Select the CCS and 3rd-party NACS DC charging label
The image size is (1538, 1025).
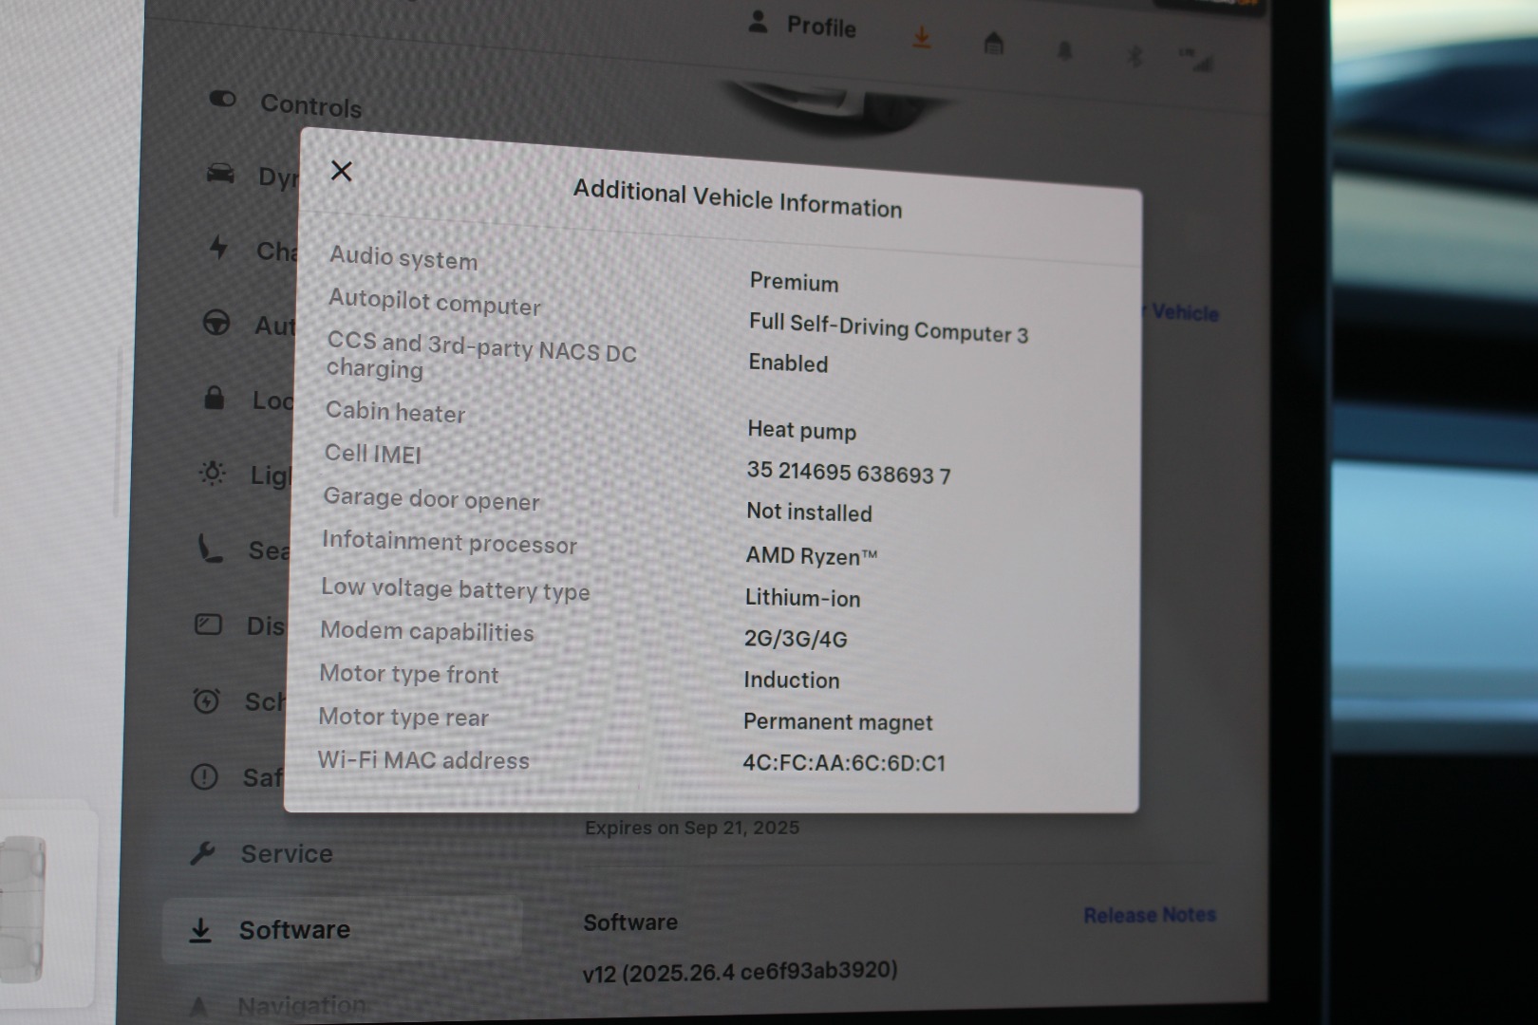(481, 355)
